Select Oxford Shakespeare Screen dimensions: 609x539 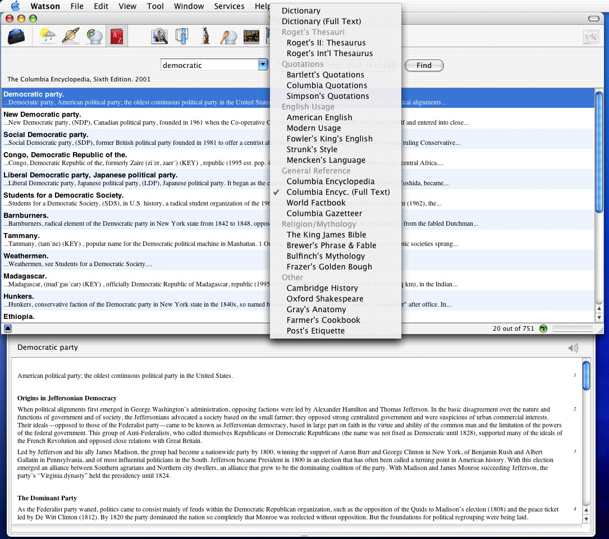point(336,299)
